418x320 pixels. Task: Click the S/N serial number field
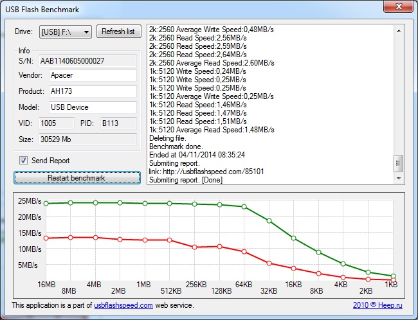click(87, 60)
